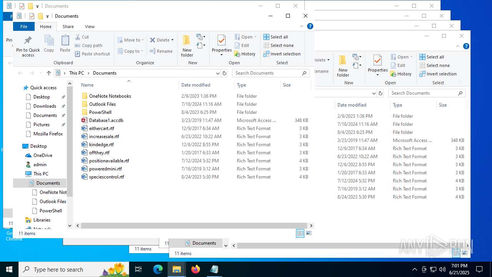
Task: Sort by the Name column header
Action: [x=129, y=85]
